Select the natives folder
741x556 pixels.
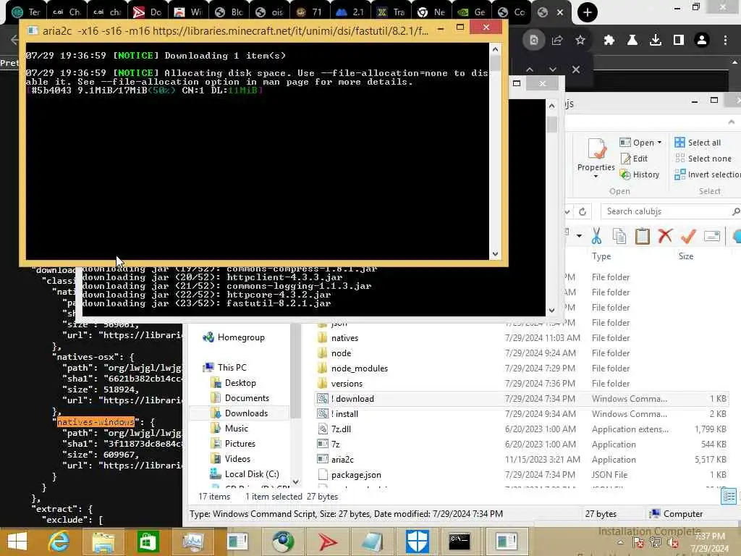pos(344,338)
